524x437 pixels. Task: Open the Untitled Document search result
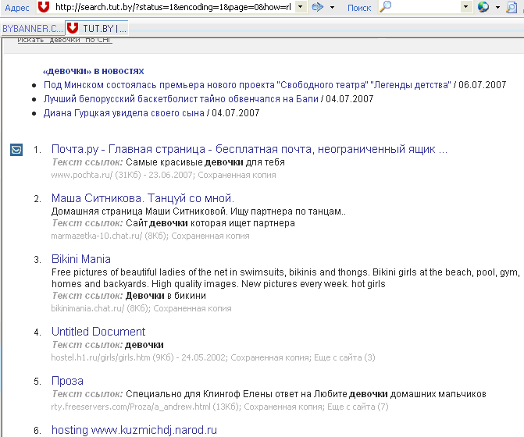[x=98, y=332]
